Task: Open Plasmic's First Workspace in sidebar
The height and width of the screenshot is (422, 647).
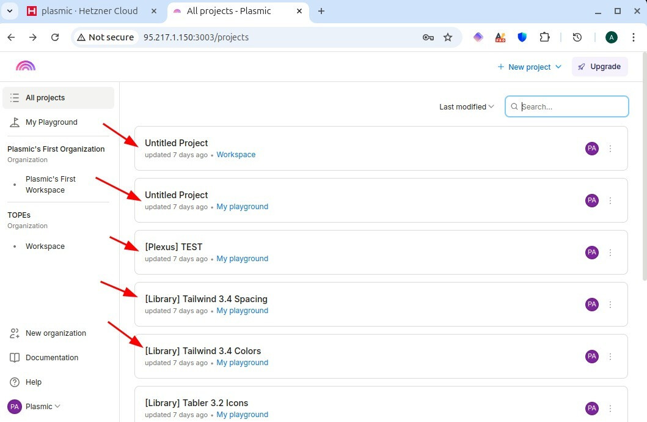Action: click(51, 184)
